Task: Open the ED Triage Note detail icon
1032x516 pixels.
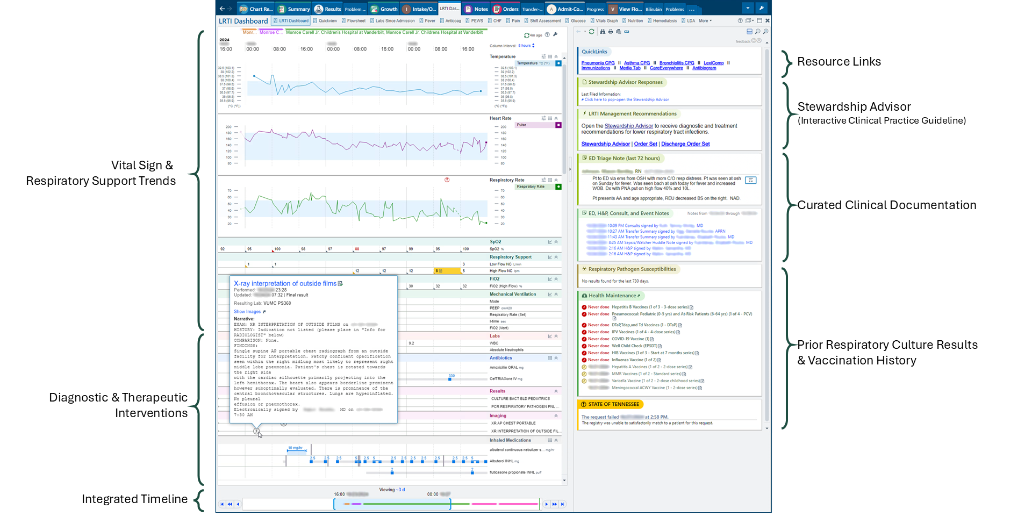Action: pyautogui.click(x=751, y=181)
